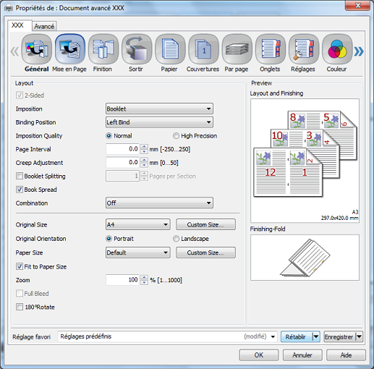Switch to the Avancé tab
The height and width of the screenshot is (369, 374).
[44, 26]
